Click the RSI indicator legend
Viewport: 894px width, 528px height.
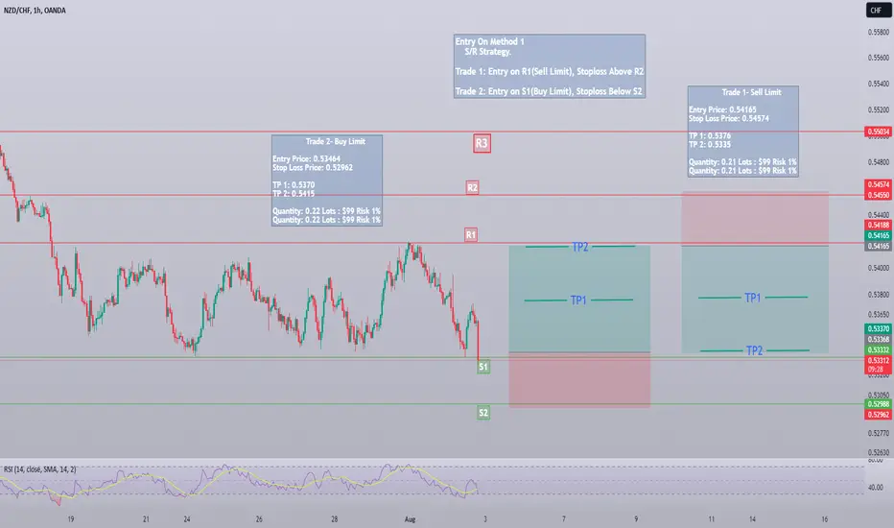pyautogui.click(x=39, y=469)
